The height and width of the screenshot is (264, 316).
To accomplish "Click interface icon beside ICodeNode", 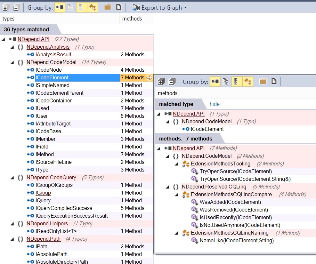I will [x=31, y=70].
